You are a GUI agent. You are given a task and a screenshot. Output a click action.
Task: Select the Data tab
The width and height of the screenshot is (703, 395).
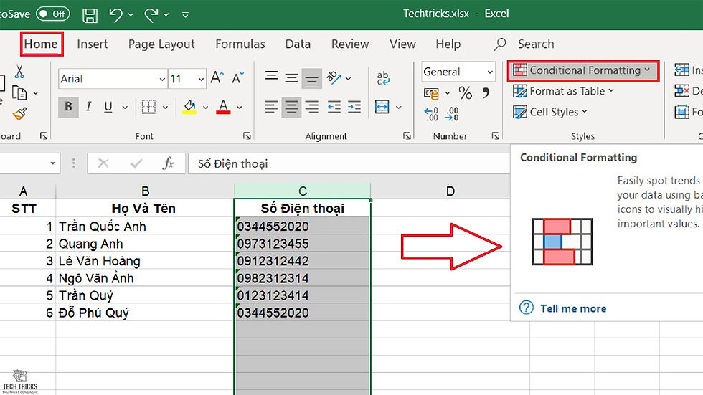click(298, 44)
